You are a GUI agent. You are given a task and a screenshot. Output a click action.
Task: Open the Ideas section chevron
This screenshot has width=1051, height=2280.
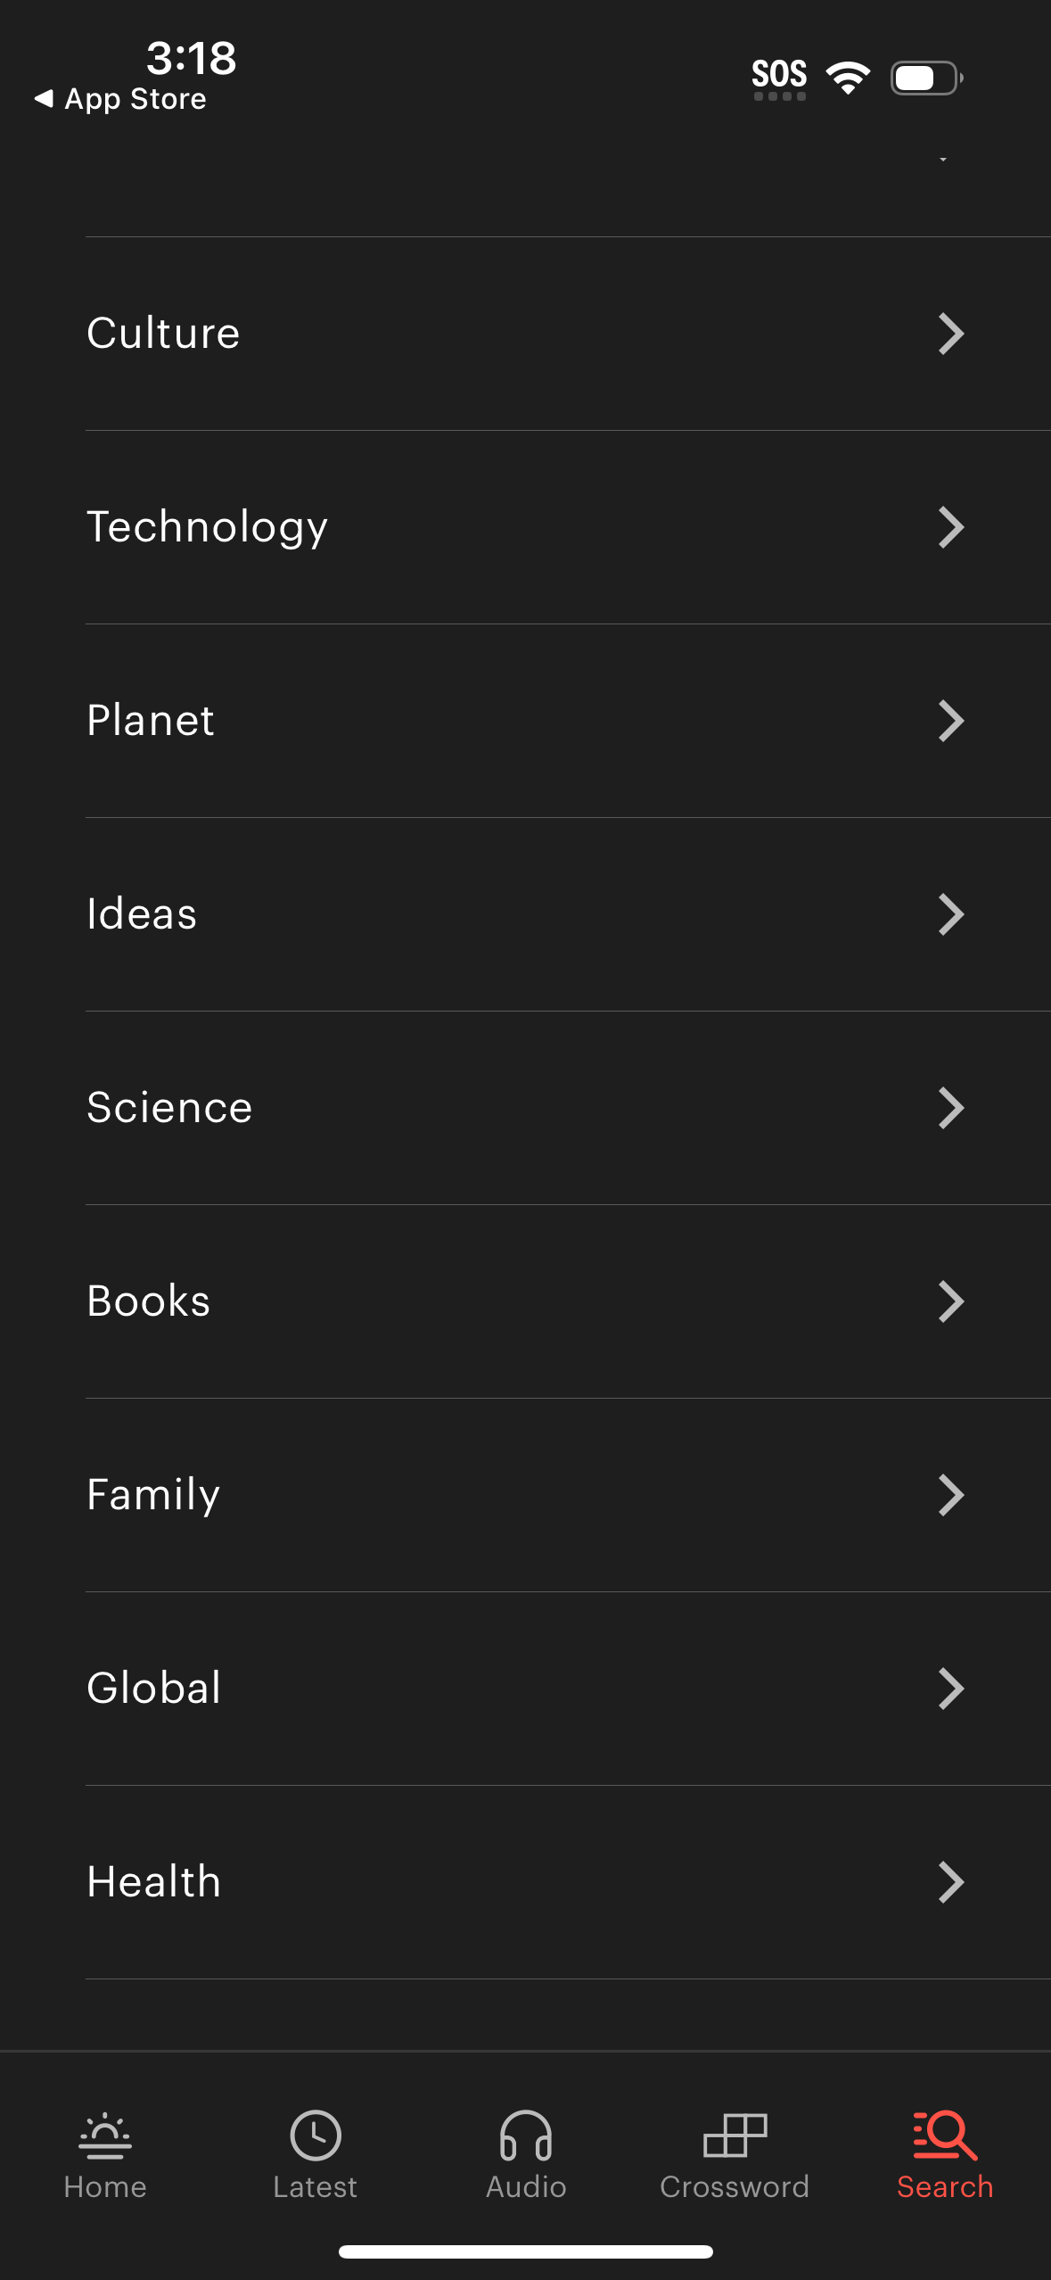[951, 914]
